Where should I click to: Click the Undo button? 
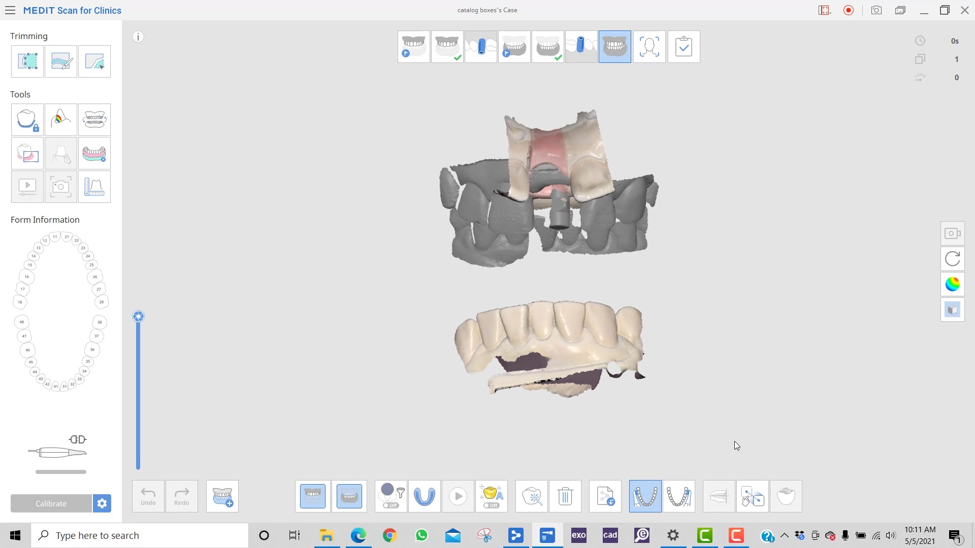[x=148, y=496]
